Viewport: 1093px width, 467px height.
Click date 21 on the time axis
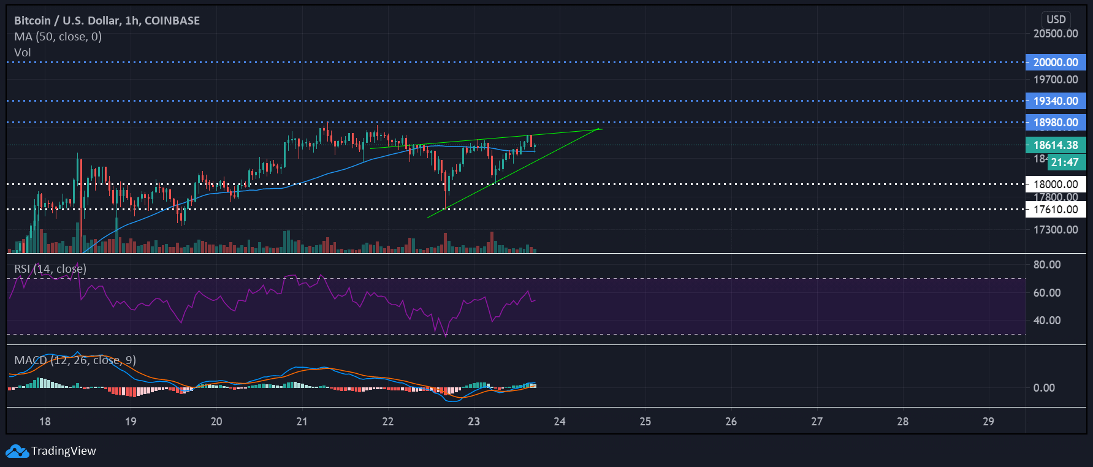[302, 422]
